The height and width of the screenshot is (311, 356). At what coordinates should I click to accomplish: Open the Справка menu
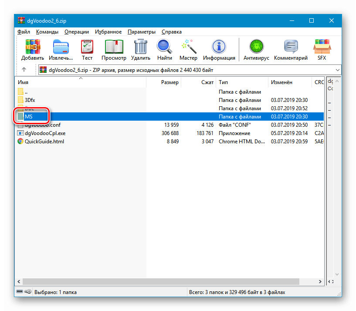click(172, 32)
